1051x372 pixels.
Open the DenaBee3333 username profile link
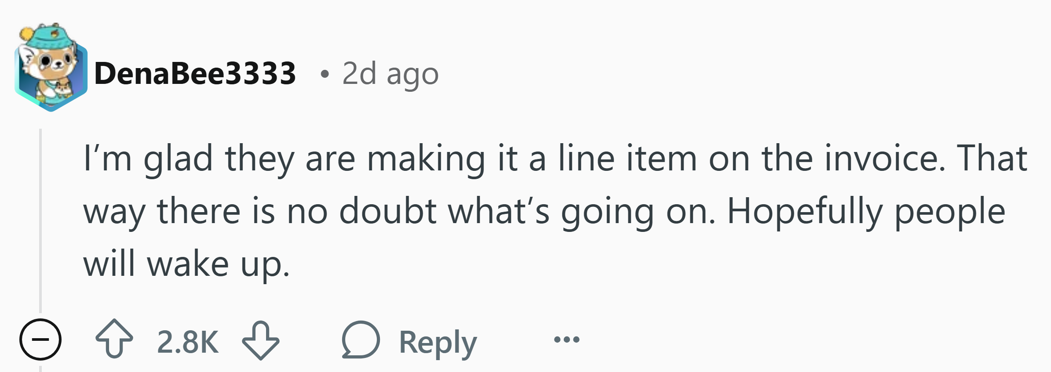(x=195, y=73)
